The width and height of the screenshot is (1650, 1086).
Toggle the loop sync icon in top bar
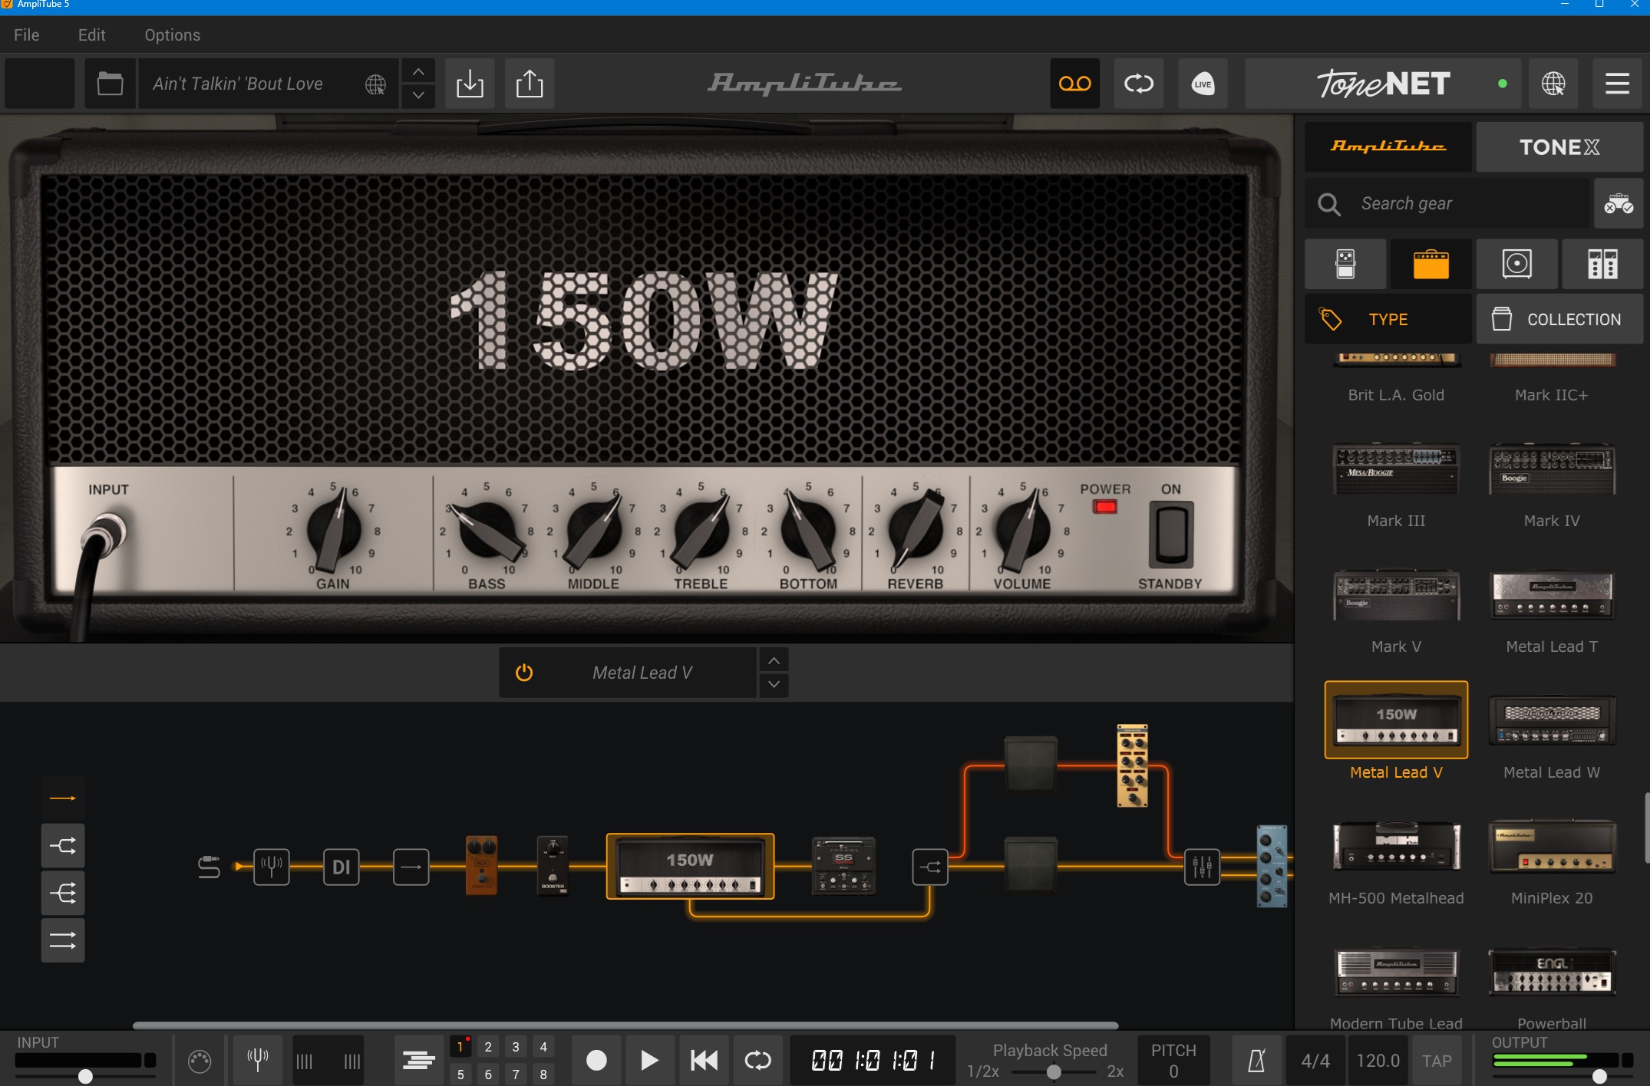point(1139,84)
